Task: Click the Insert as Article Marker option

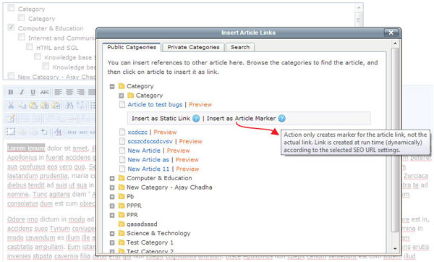Action: 242,119
